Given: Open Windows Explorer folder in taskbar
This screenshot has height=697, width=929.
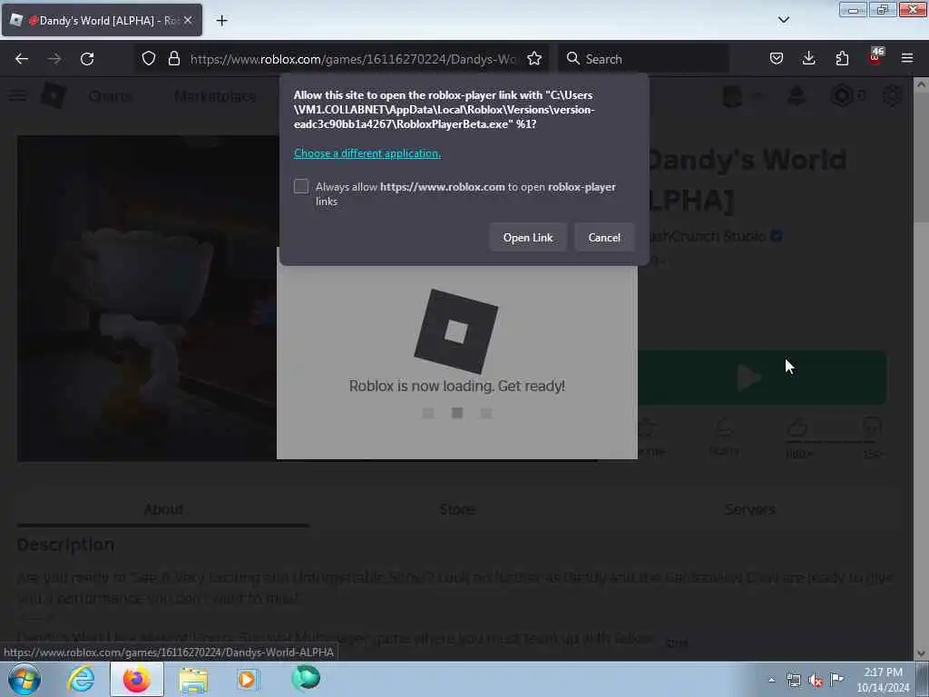Looking at the screenshot, I should point(193,679).
